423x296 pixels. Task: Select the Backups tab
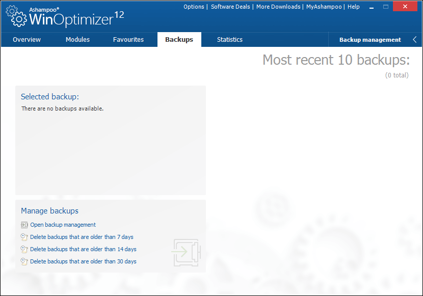pos(179,40)
